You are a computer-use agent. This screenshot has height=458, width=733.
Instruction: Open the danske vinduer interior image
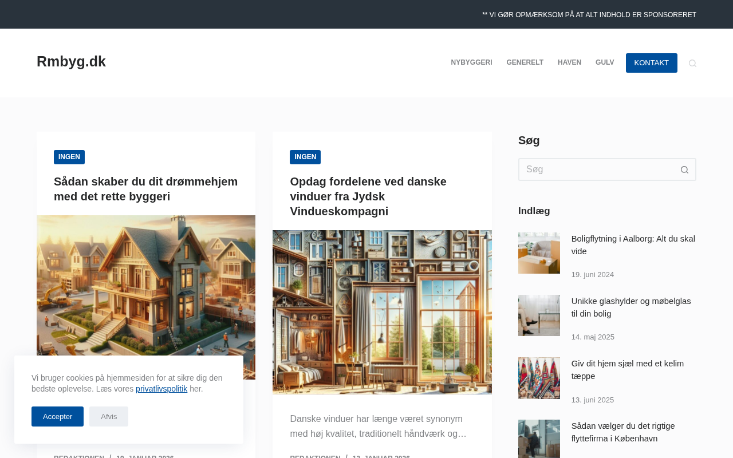(x=382, y=312)
